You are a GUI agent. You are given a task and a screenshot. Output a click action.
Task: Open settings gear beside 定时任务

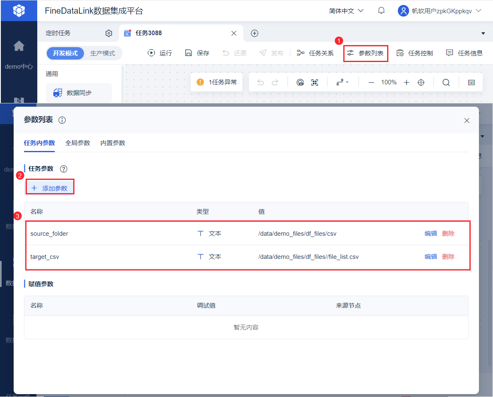109,33
